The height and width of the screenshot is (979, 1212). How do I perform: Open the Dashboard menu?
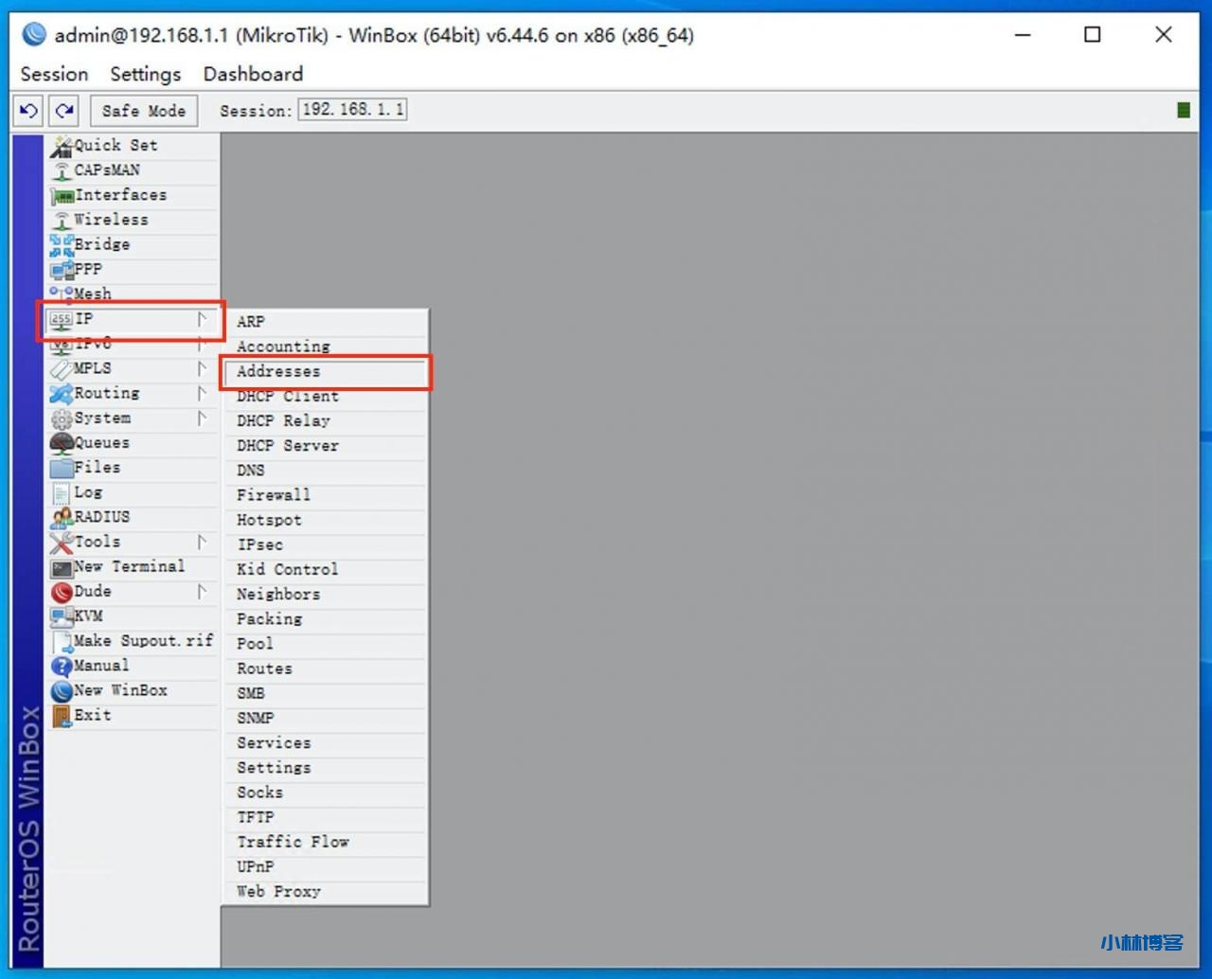253,74
